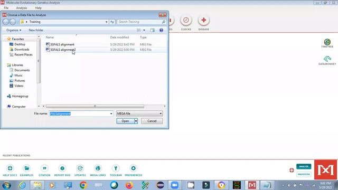Go forward in the file dialog
Image resolution: width=338 pixels, height=190 pixels.
tap(13, 22)
